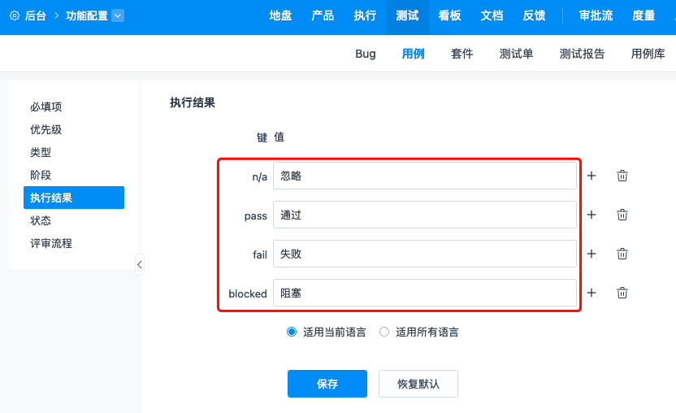Delete the n/a row with trash icon

point(622,176)
